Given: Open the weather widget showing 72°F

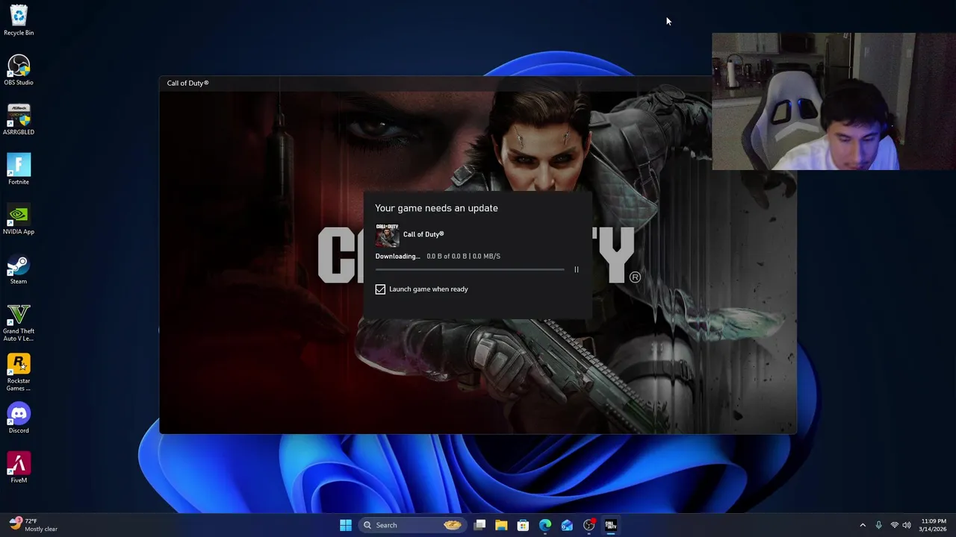Looking at the screenshot, I should [x=34, y=525].
